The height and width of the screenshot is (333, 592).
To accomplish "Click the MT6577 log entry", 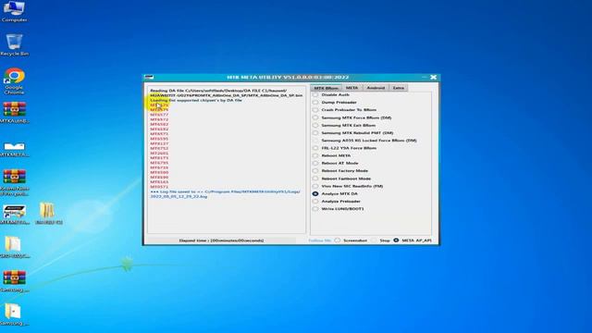I will click(x=159, y=115).
